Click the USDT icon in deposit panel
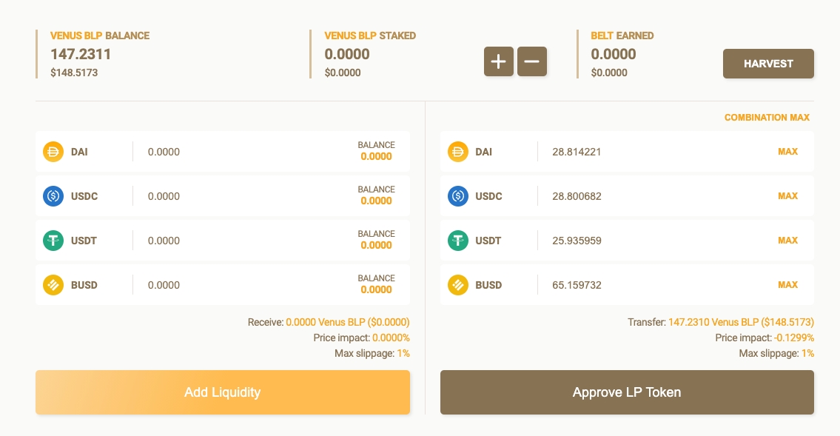 click(x=53, y=241)
